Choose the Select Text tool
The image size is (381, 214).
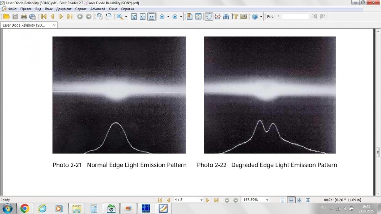tap(235, 17)
